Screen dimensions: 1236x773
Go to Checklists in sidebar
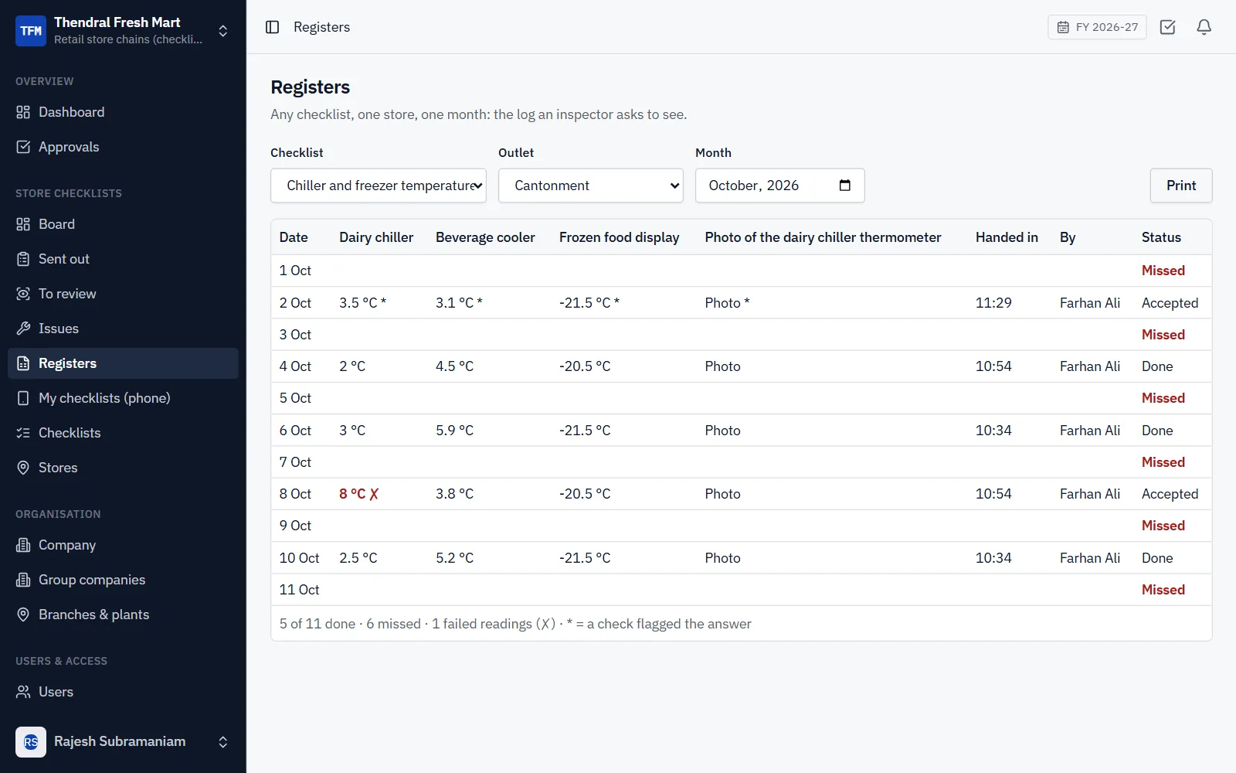124,433
